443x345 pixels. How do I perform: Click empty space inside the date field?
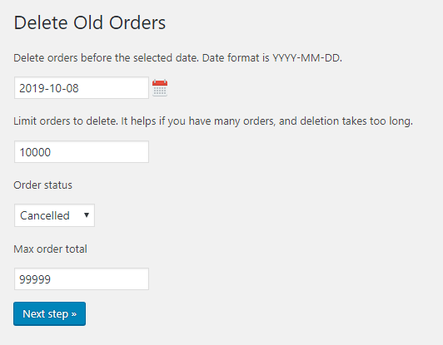[113, 88]
